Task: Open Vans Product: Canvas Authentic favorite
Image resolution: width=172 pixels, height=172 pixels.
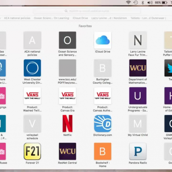Action: [103, 96]
